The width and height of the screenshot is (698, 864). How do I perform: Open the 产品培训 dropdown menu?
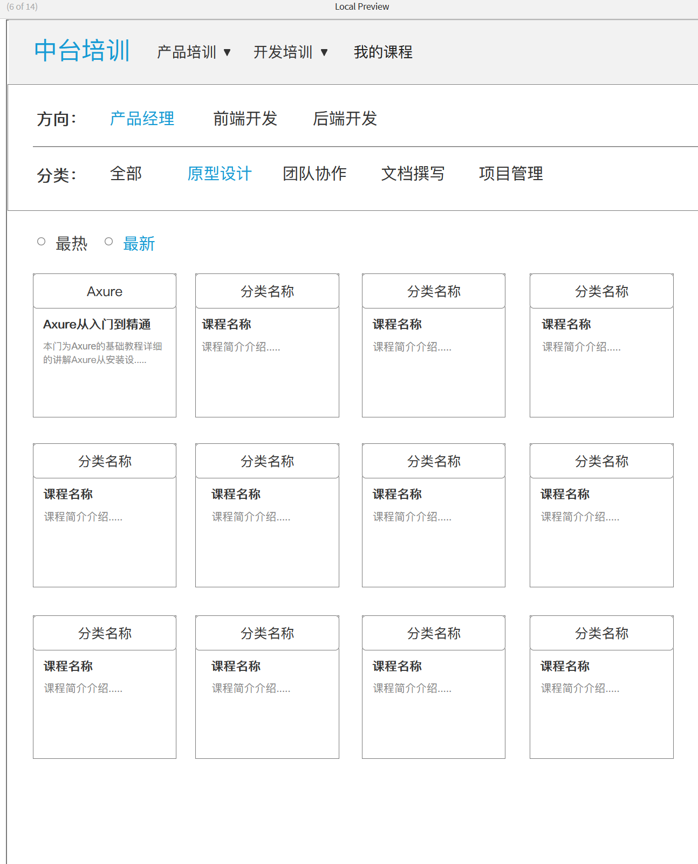[194, 52]
